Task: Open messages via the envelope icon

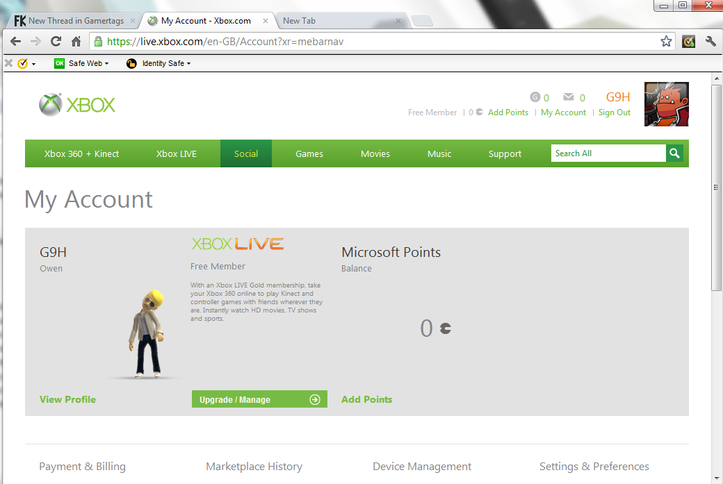Action: (x=569, y=97)
